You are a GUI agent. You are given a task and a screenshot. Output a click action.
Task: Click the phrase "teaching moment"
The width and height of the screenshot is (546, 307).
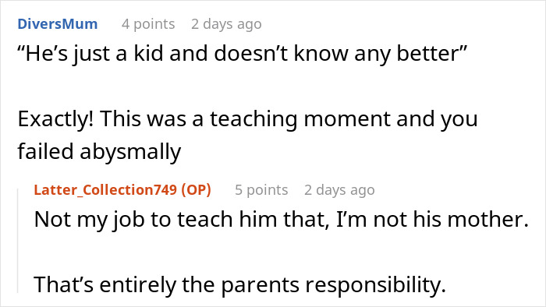[300, 119]
